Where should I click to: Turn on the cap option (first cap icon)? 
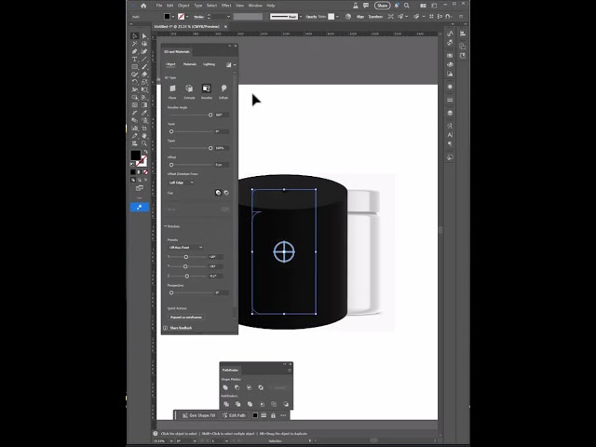(218, 193)
